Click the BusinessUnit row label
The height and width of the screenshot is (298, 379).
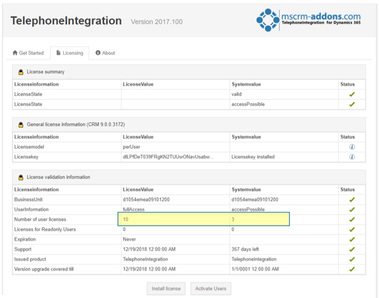(28, 200)
